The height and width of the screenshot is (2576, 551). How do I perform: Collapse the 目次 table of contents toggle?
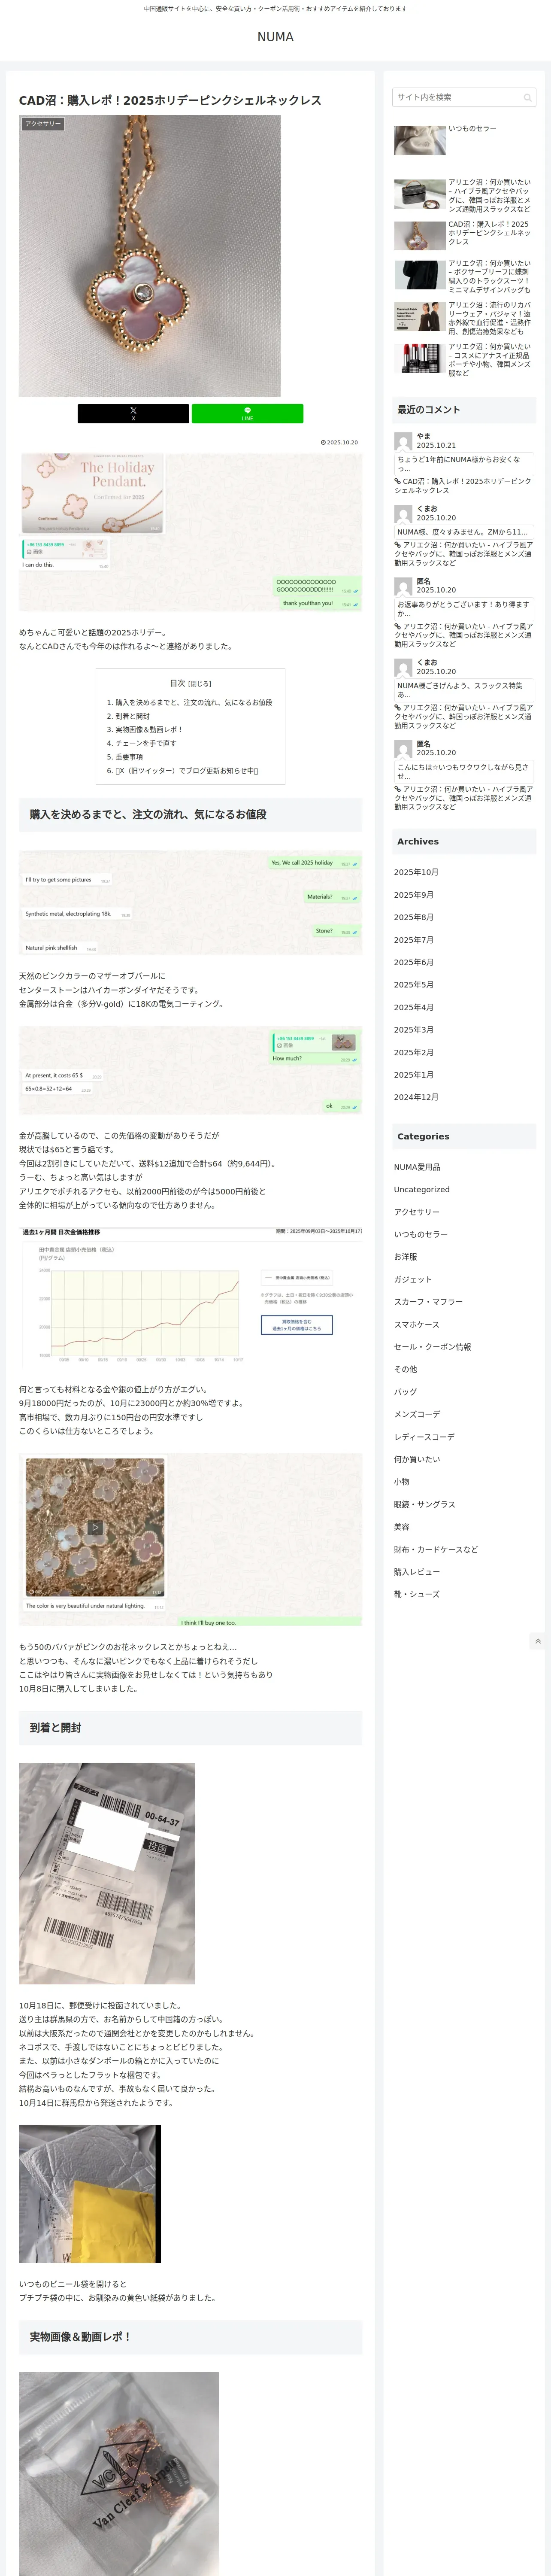tap(200, 684)
